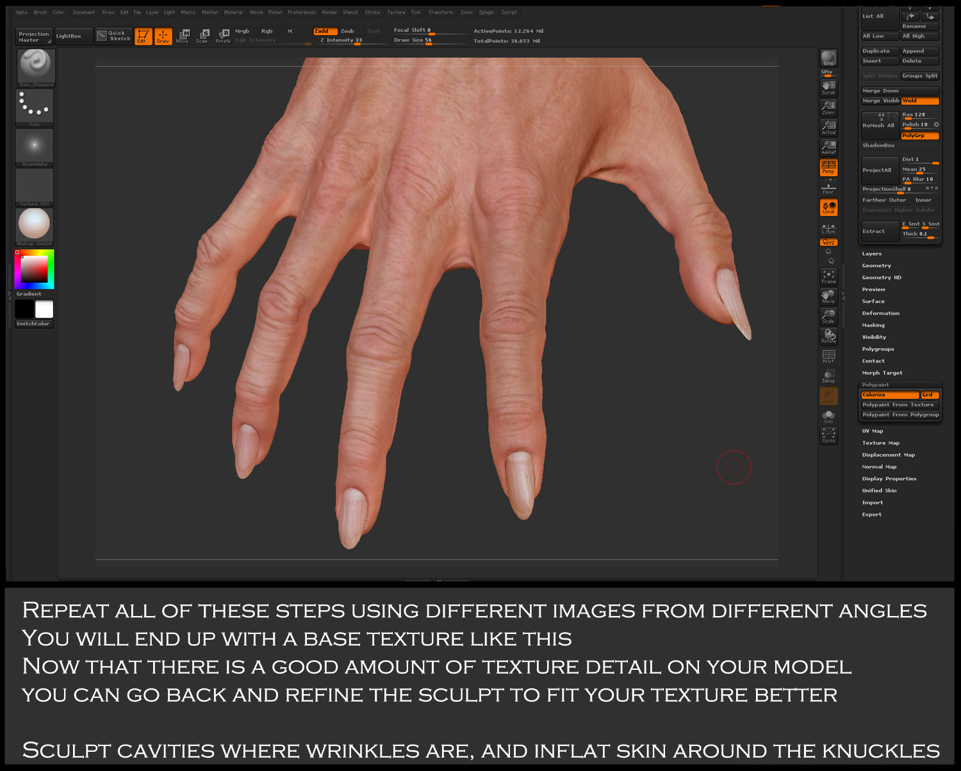Select the Scroll canvas icon
Viewport: 961px width, 771px height.
[x=828, y=88]
